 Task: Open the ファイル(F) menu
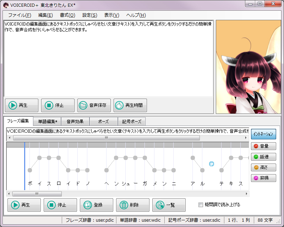pyautogui.click(x=20, y=15)
